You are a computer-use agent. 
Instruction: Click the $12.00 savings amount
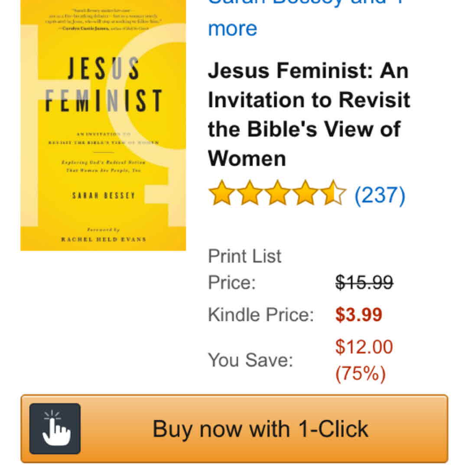(364, 347)
